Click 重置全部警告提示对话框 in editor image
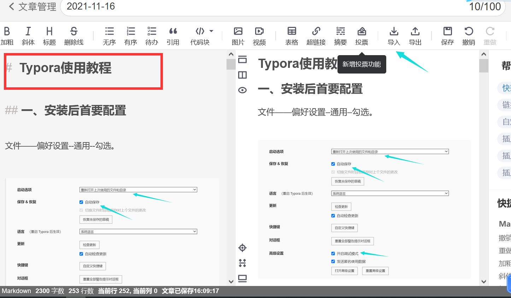Screen dimensions: 511x298 click(101, 279)
